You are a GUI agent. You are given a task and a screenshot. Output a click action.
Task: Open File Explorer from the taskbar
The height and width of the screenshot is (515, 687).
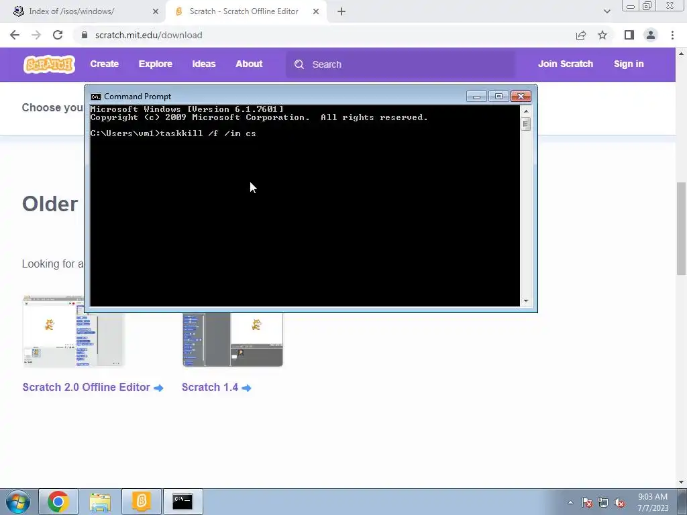(100, 502)
